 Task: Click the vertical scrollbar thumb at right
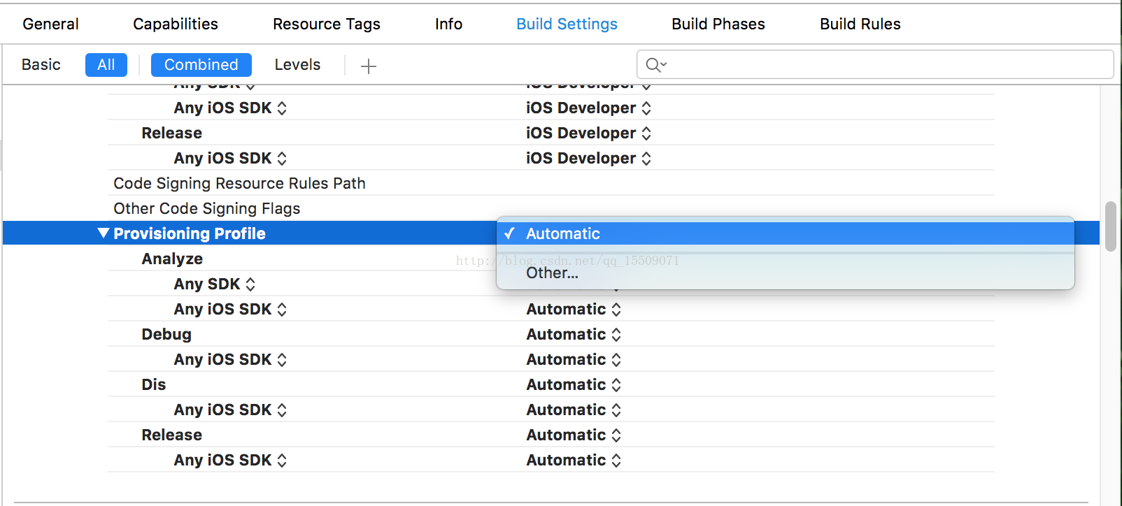point(1110,226)
